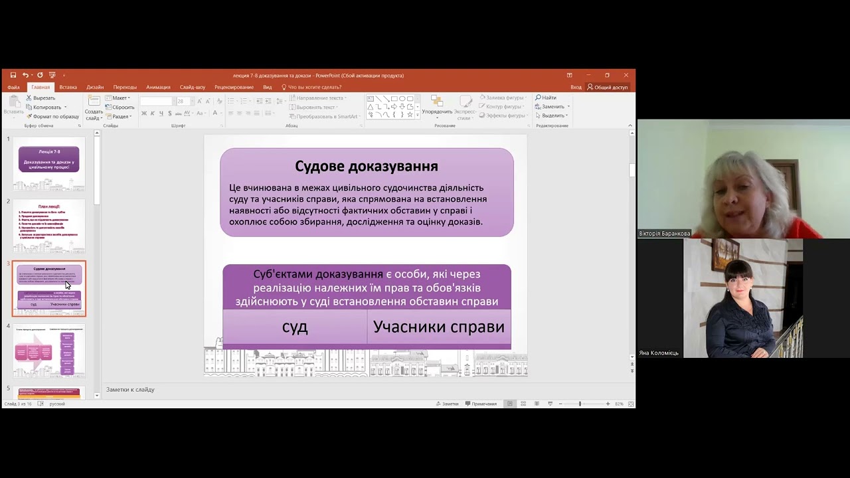Open the Упорядочить (Arrange) dropdown
Image resolution: width=850 pixels, height=478 pixels.
tap(437, 108)
